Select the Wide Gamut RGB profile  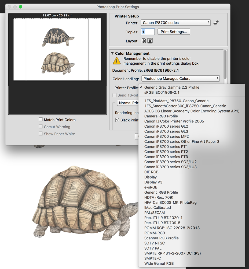coord(159,263)
